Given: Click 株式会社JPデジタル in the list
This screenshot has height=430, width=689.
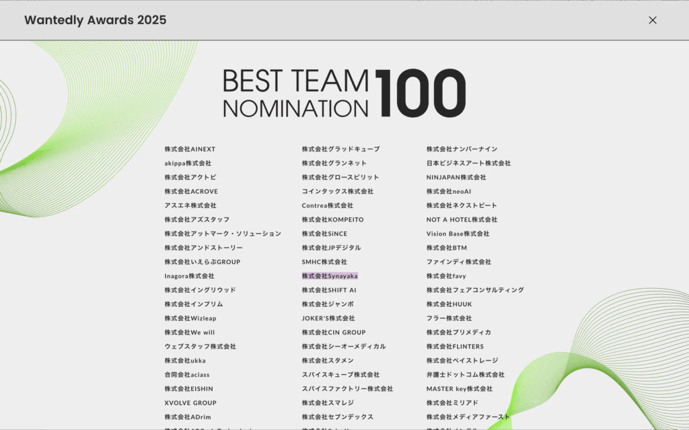Looking at the screenshot, I should [331, 248].
